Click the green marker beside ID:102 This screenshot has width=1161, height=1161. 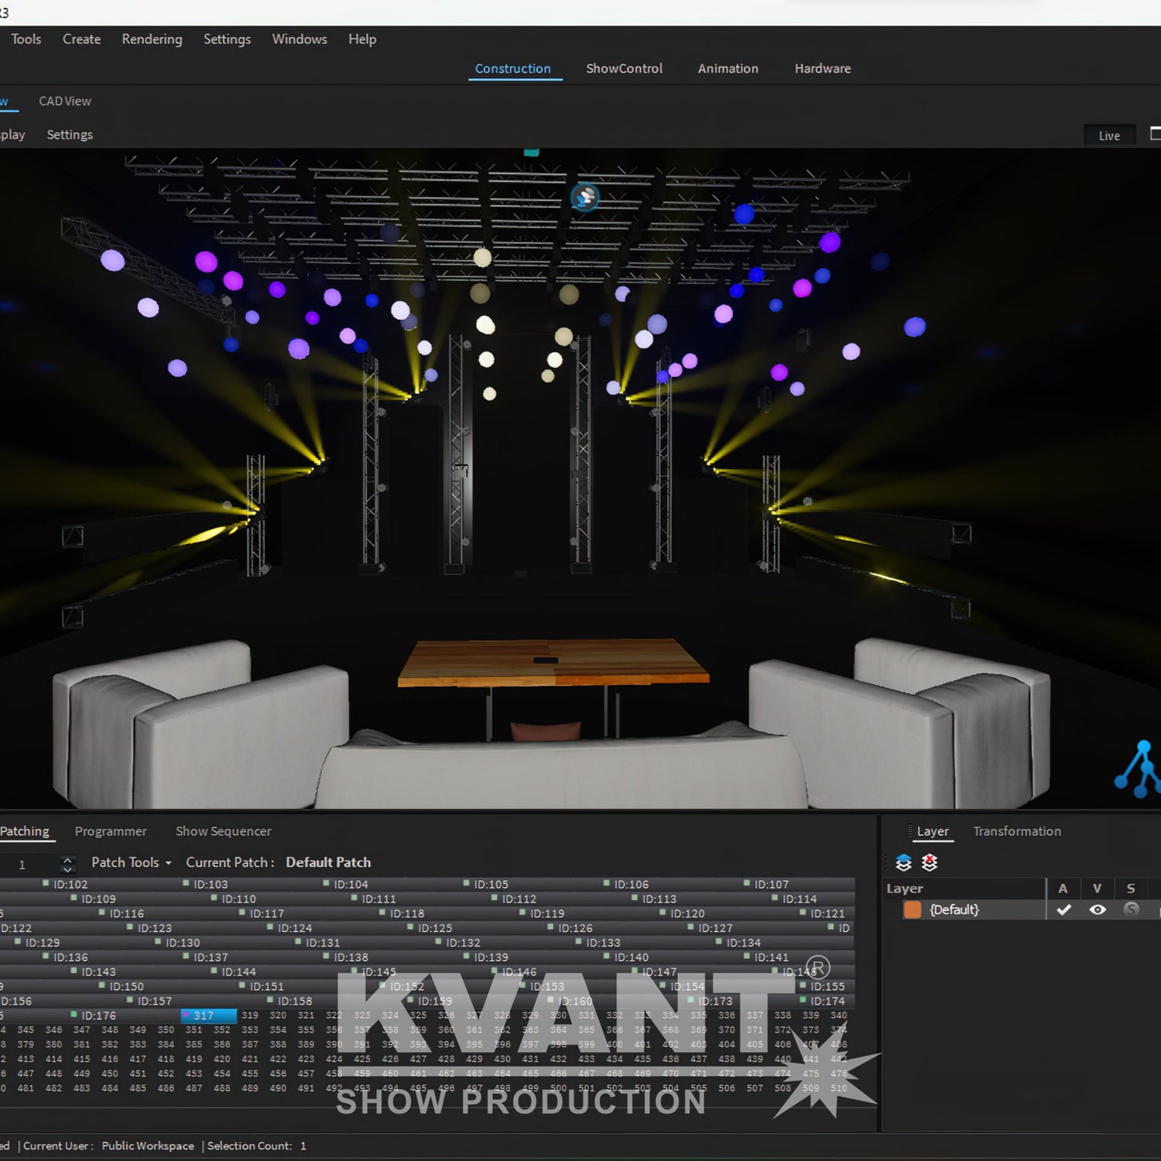46,883
